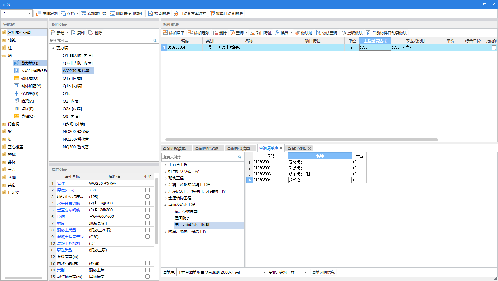Screen dimensions: 498x281
Task: Select NQ300-暂代替 component
Action: pyautogui.click(x=76, y=147)
